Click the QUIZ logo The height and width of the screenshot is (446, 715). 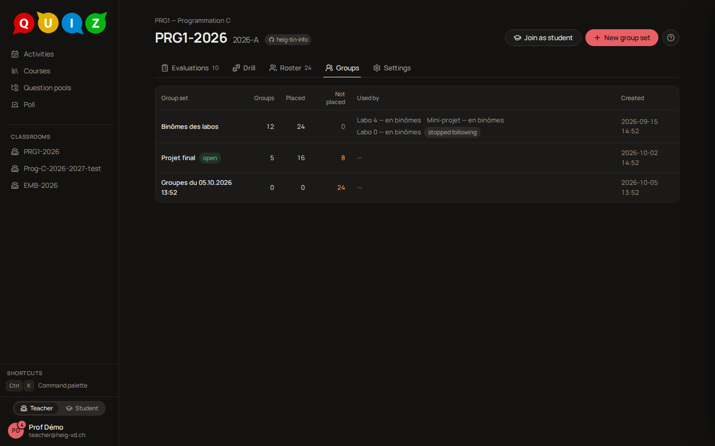tap(60, 23)
